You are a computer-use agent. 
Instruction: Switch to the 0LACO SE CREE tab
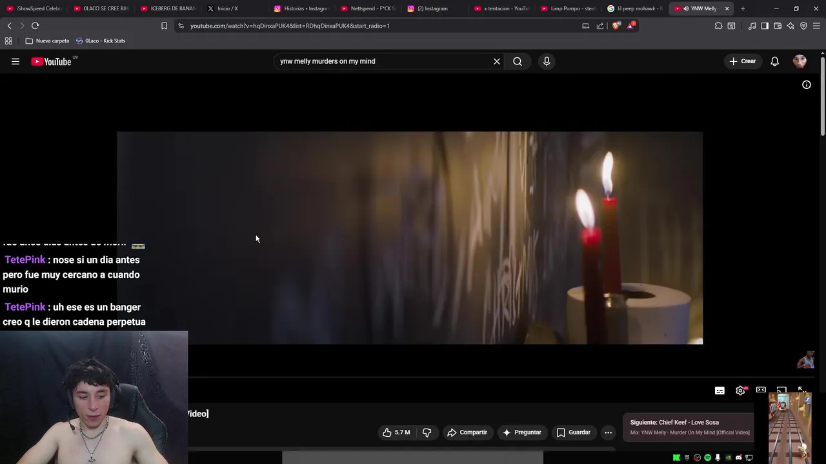coord(101,8)
